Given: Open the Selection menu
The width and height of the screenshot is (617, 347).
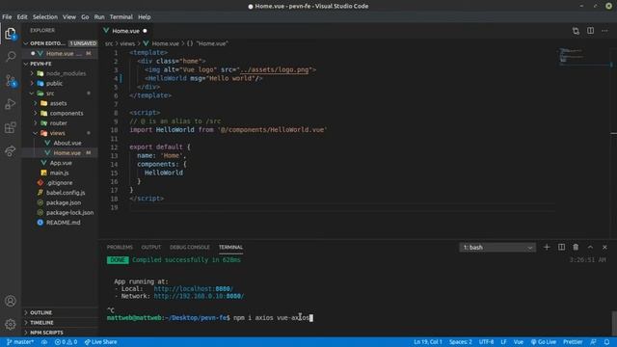Looking at the screenshot, I should click(x=45, y=17).
